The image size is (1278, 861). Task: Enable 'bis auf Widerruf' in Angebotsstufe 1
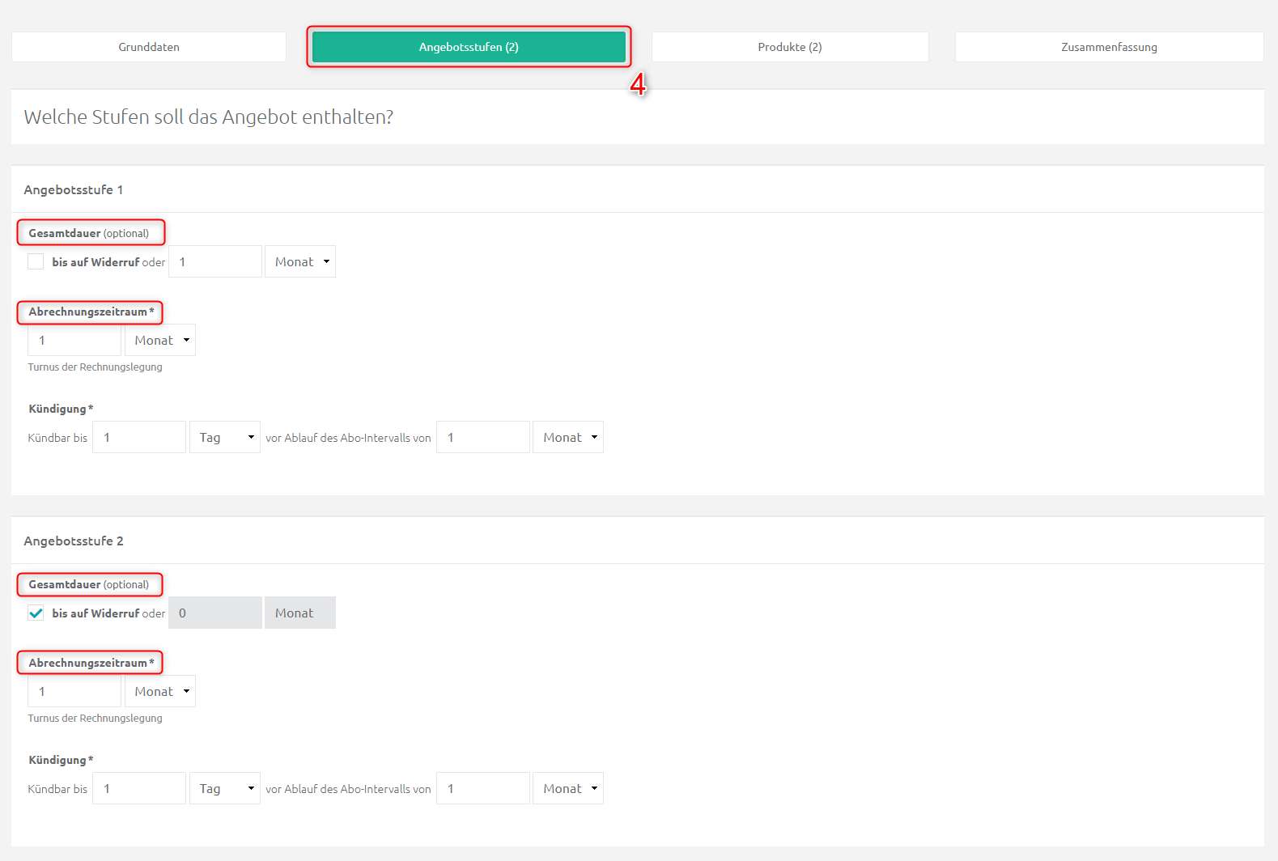coord(36,261)
